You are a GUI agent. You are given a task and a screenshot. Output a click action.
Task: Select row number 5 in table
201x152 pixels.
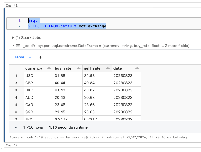[16, 105]
